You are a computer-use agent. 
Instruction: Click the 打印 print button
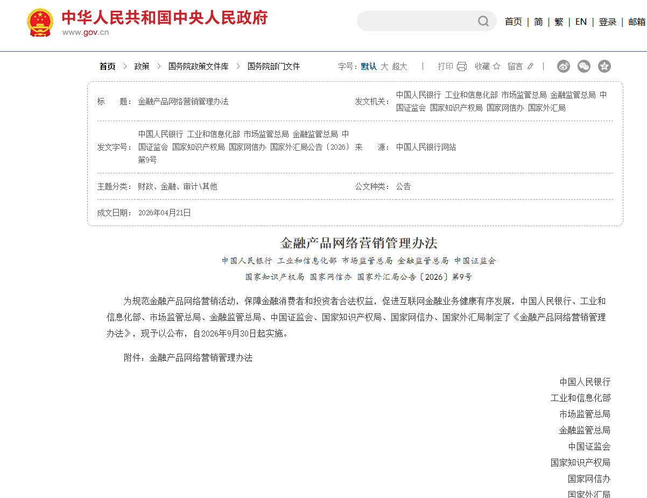[445, 66]
